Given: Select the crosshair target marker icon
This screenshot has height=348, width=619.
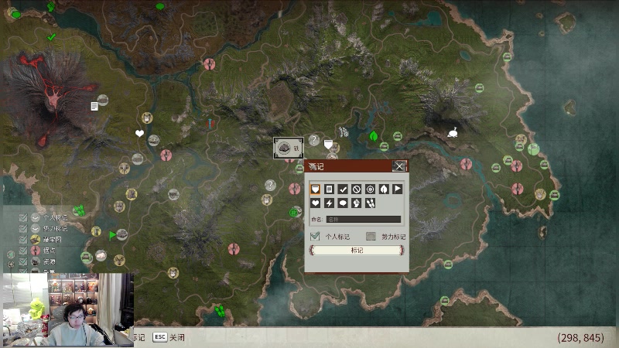Looking at the screenshot, I should pyautogui.click(x=370, y=189).
